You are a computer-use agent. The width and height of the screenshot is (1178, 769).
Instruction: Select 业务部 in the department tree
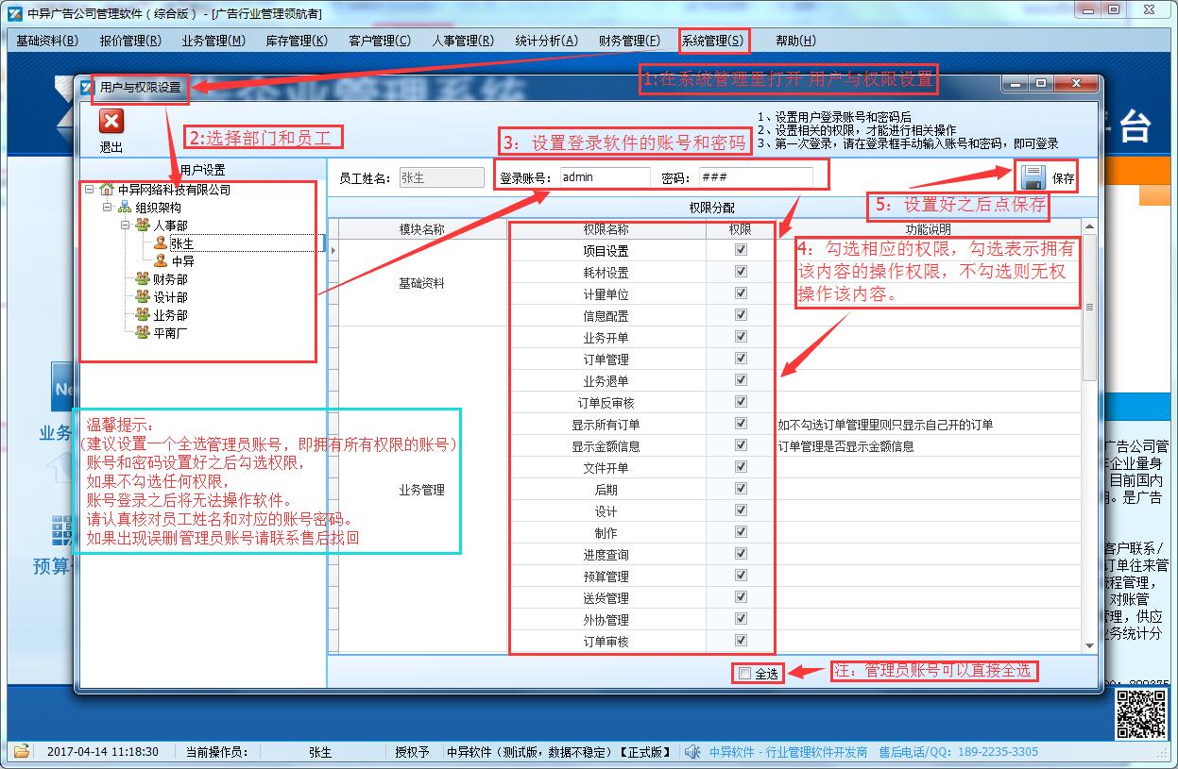coord(171,315)
